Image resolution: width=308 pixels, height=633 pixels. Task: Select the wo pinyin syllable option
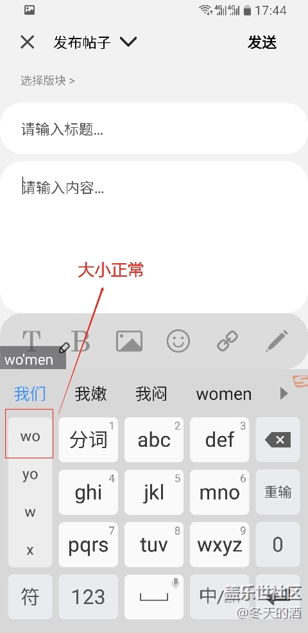pos(30,436)
